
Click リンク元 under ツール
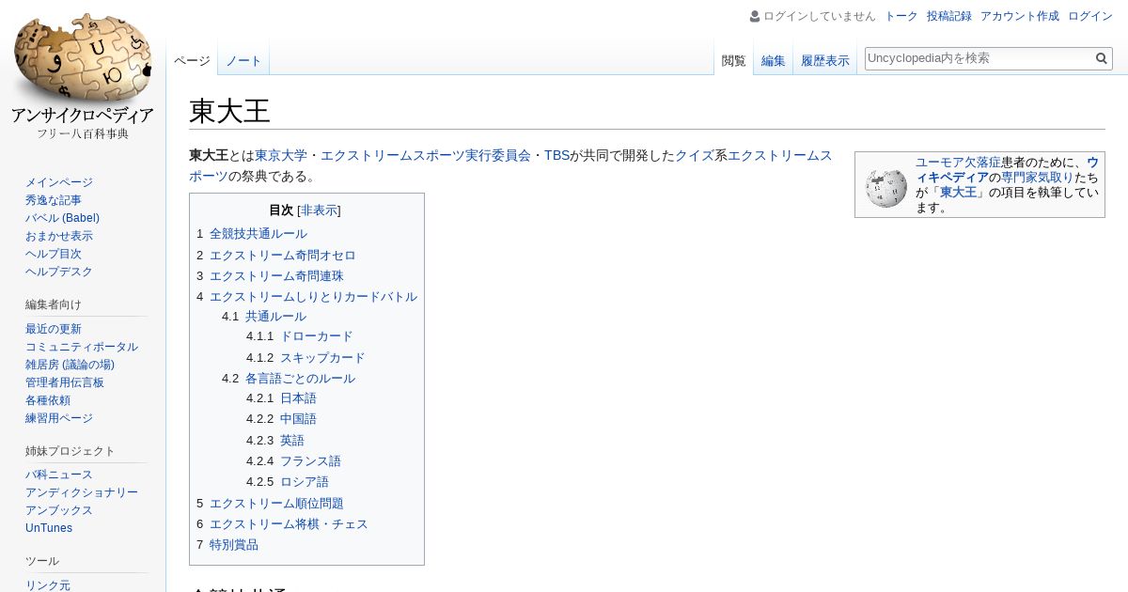(48, 584)
